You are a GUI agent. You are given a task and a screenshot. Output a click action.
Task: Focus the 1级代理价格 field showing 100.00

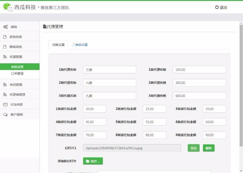pos(199,69)
